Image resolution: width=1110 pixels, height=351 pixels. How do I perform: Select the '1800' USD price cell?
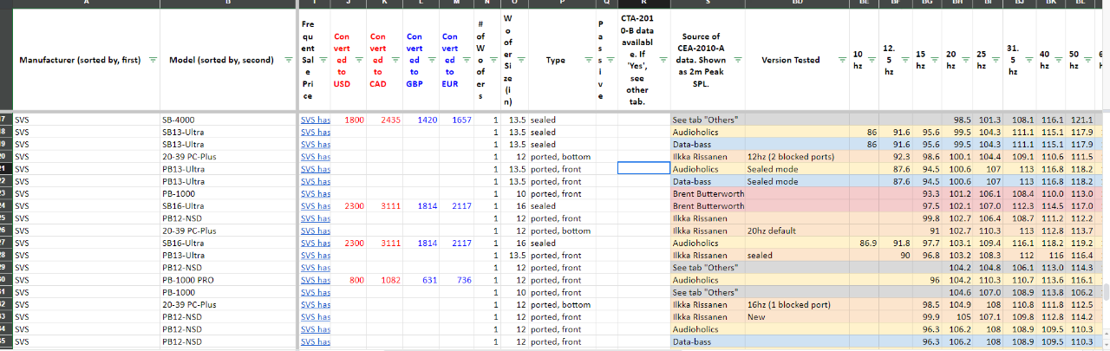pos(349,119)
